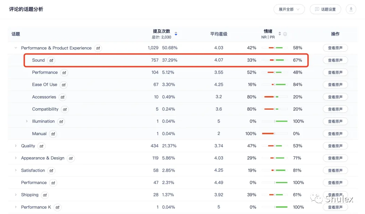Click the Compatibility topic name
Viewport: 365px width, 214px height.
click(45, 109)
